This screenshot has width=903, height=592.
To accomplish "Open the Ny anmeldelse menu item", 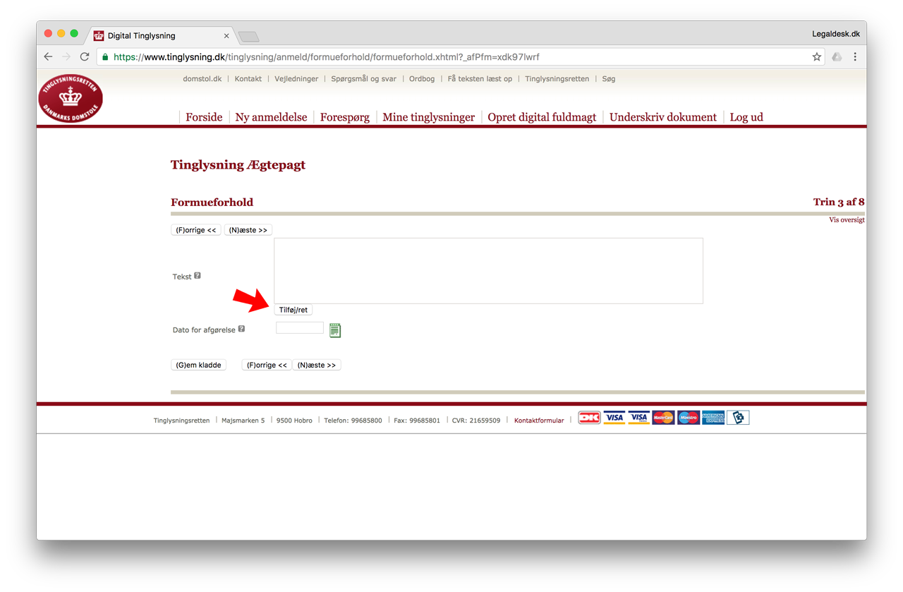I will coord(271,117).
